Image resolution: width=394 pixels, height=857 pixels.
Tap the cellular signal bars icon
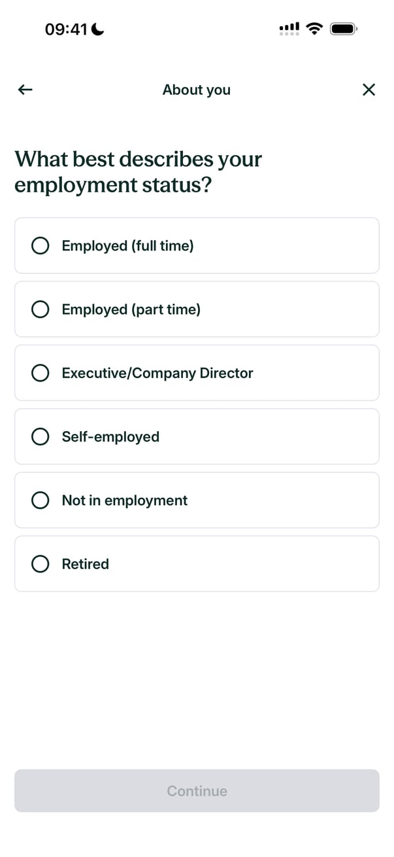tap(289, 29)
